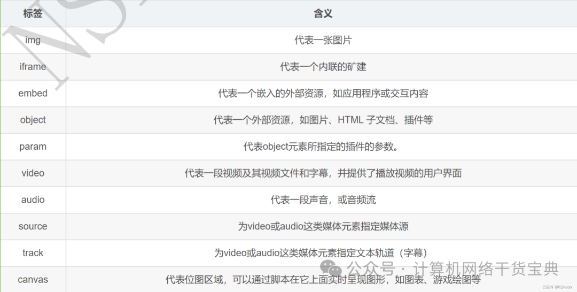
Task: Select the canvas tag cell
Action: (33, 280)
